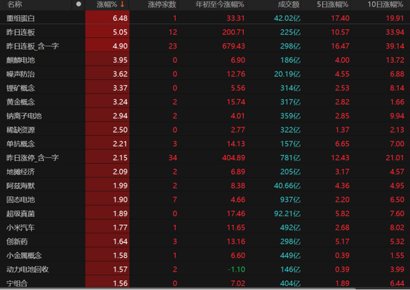Open the 小米汽车 sector
The image size is (410, 290).
click(x=21, y=227)
